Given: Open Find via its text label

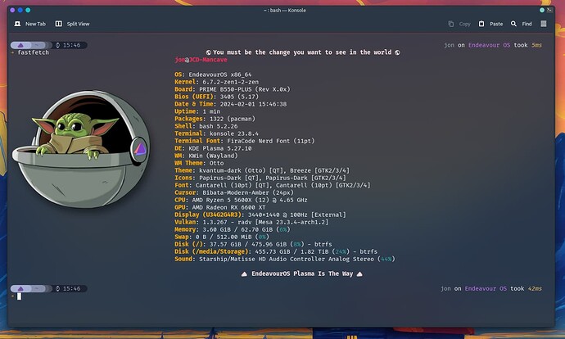Looking at the screenshot, I should 527,24.
